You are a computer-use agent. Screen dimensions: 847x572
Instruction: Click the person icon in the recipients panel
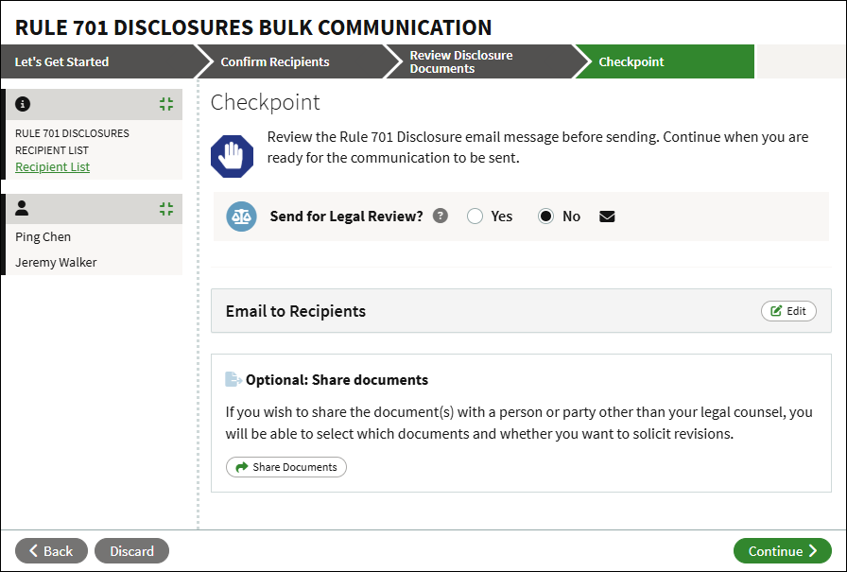23,209
